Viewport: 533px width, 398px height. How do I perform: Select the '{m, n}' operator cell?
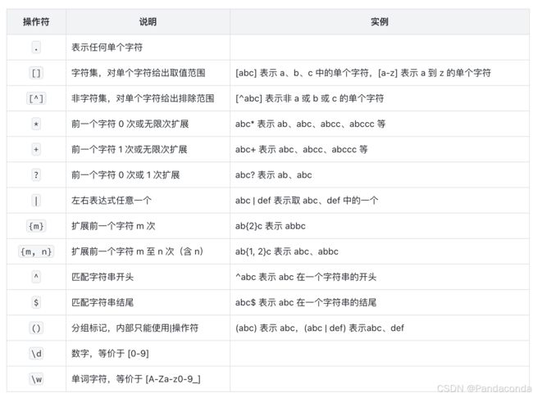[x=36, y=251]
